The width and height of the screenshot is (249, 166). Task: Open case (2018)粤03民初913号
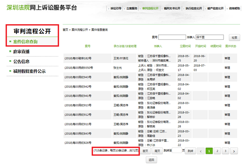pos(78,105)
